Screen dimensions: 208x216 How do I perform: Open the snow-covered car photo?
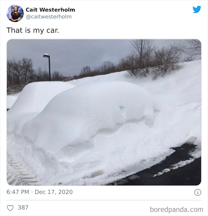coord(104,112)
